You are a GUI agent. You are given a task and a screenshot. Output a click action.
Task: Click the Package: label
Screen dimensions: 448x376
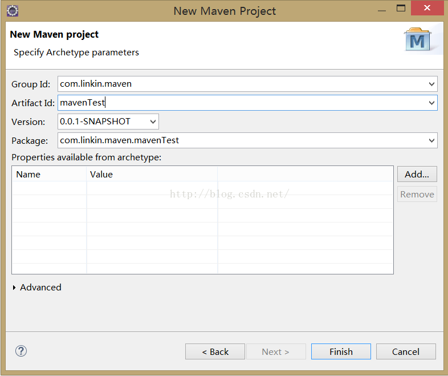coord(30,141)
